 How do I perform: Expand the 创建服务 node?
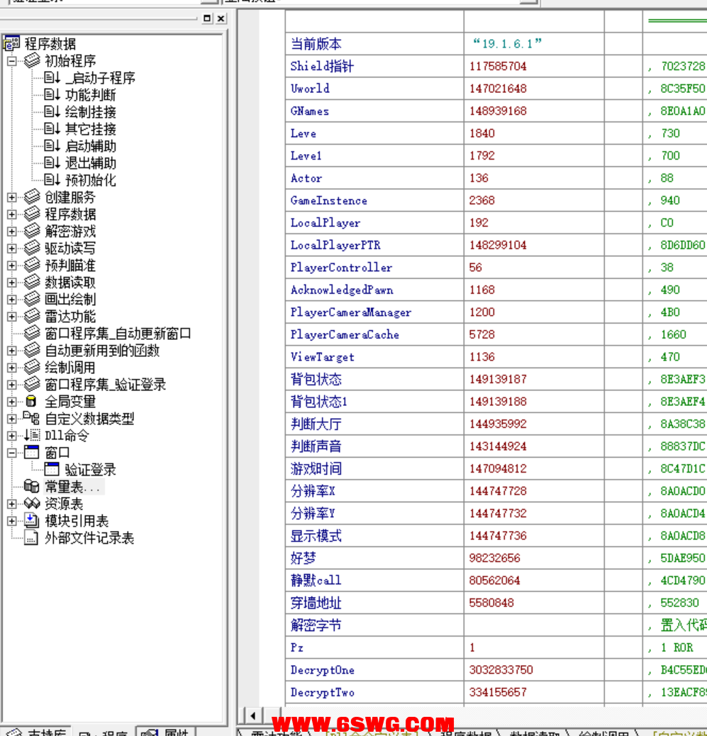[x=12, y=197]
